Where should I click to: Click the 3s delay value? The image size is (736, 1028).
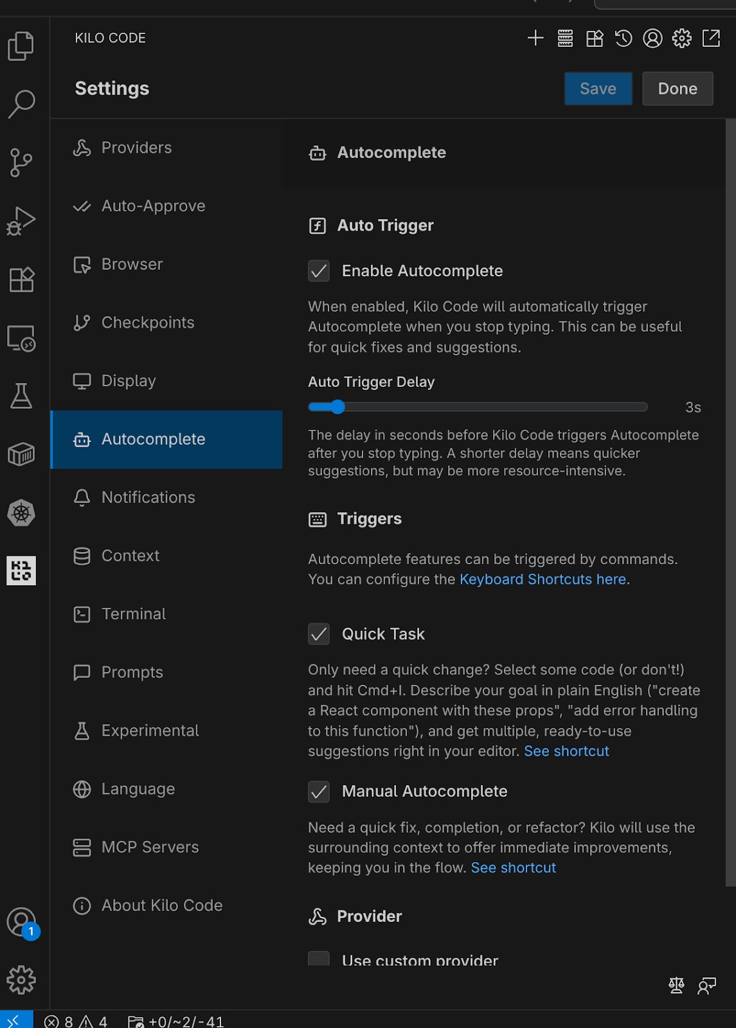693,408
